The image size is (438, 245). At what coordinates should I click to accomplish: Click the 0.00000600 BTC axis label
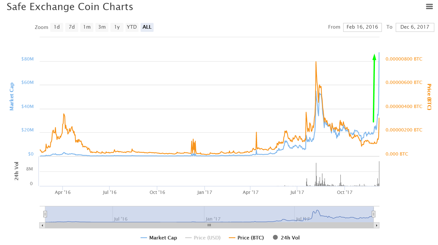pos(404,83)
